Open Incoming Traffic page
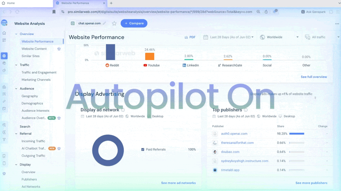Viewport: 341px width, 191px height. 33,141
